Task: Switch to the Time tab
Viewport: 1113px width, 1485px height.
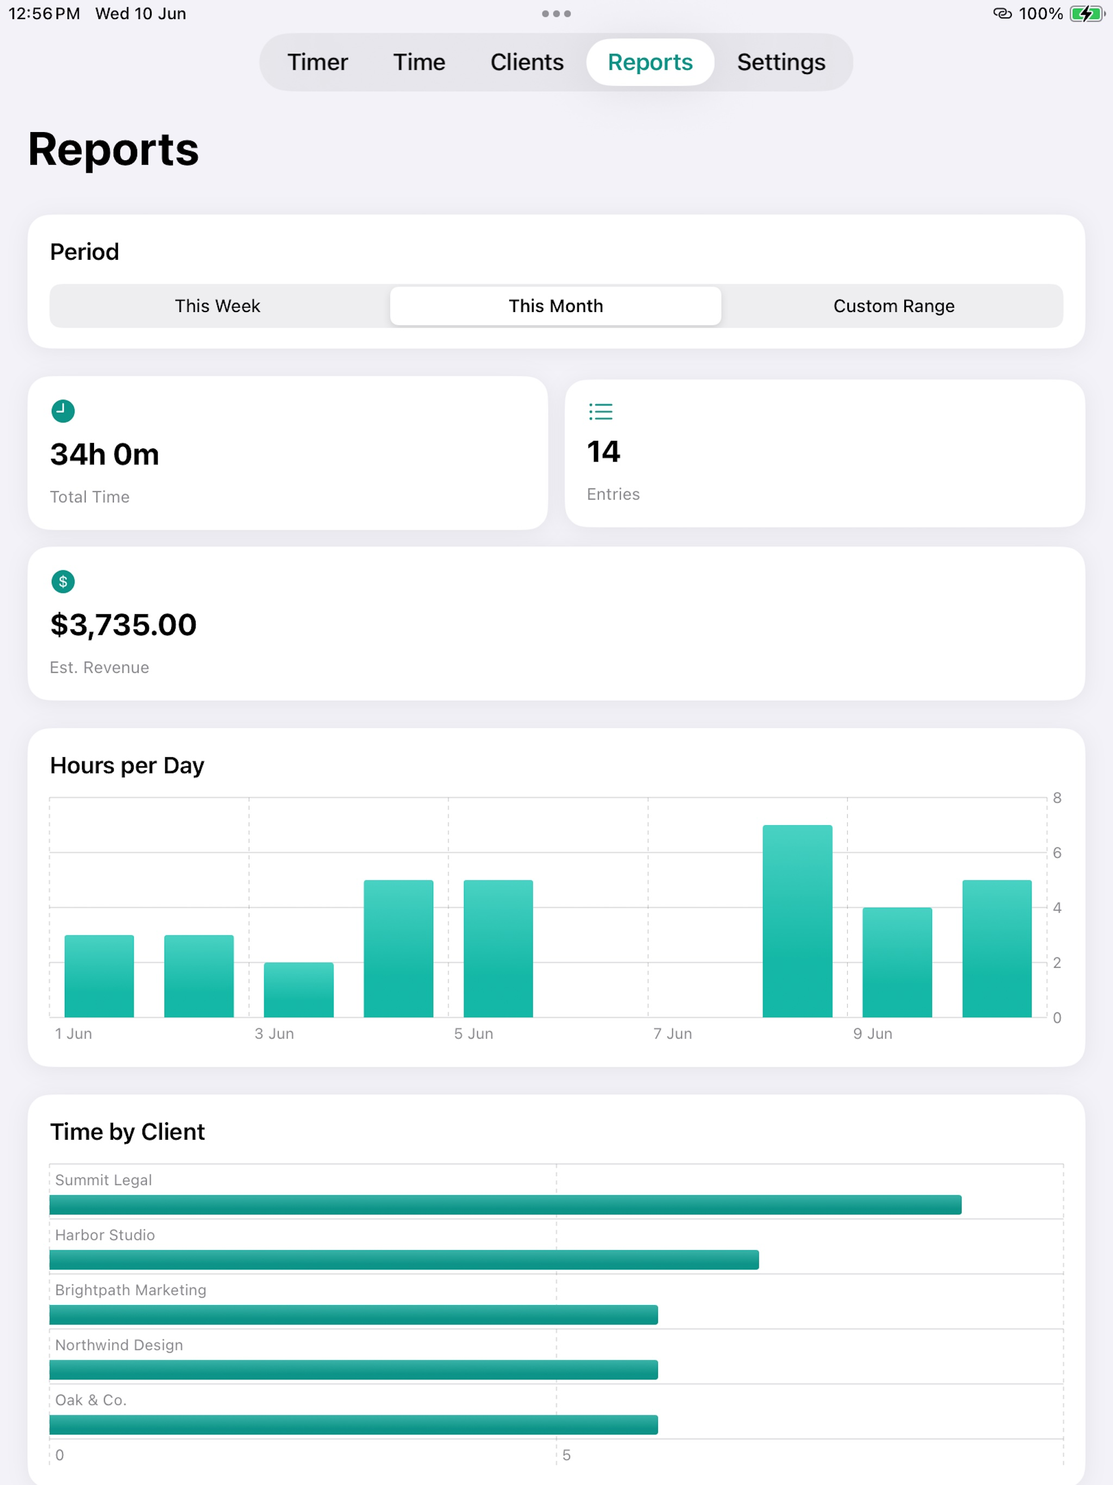Action: (x=419, y=62)
